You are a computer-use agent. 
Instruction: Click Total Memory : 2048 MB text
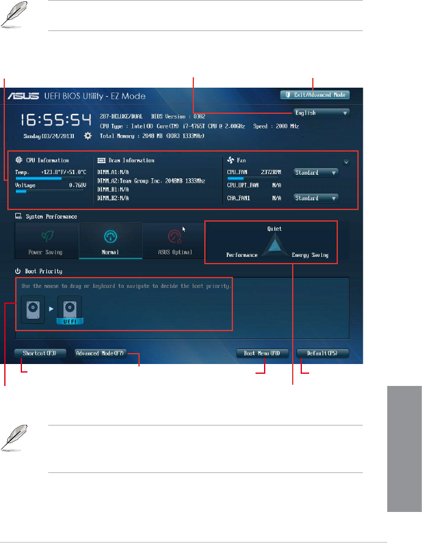pos(152,136)
